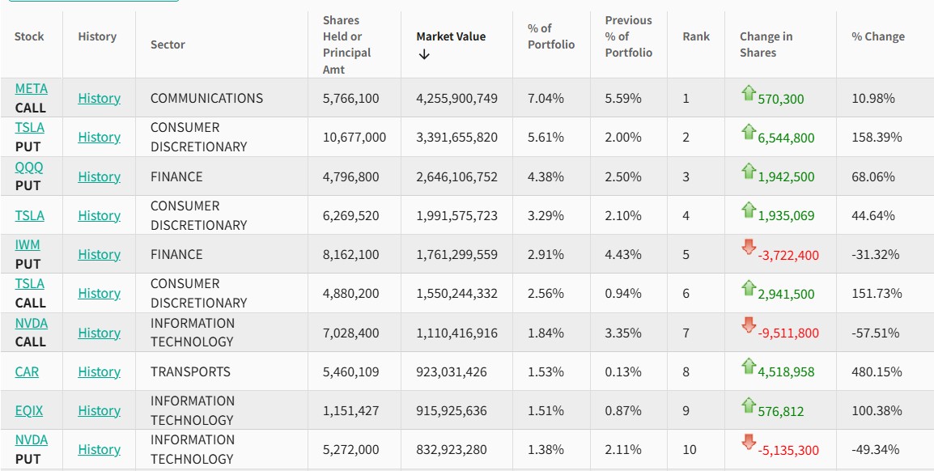Click the sort arrow under Market Value
Screen dimensions: 934x471
tap(424, 54)
